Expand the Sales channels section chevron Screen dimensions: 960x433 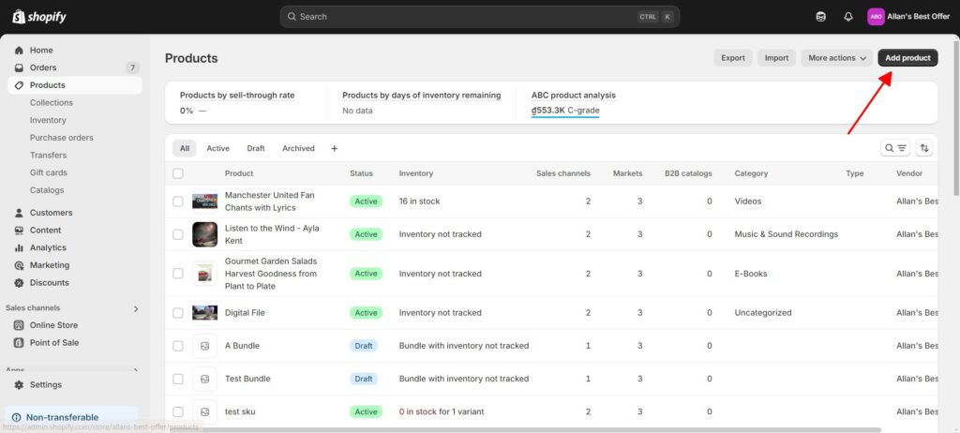pos(136,308)
